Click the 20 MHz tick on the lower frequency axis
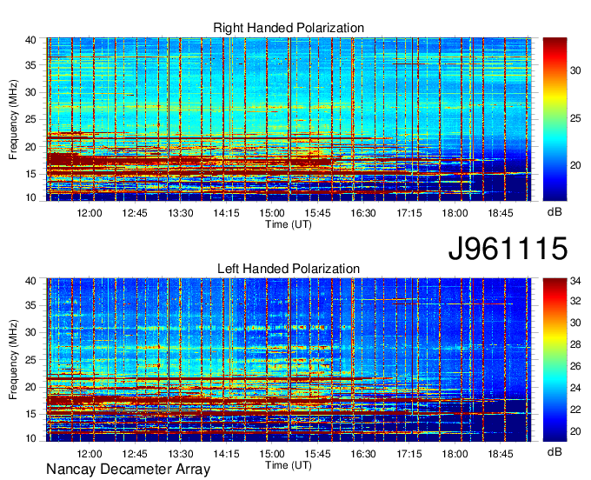 click(x=30, y=387)
